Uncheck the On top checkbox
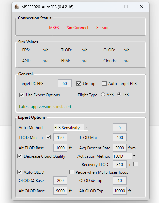Image resolution: width=159 pixels, height=203 pixels. pyautogui.click(x=79, y=83)
